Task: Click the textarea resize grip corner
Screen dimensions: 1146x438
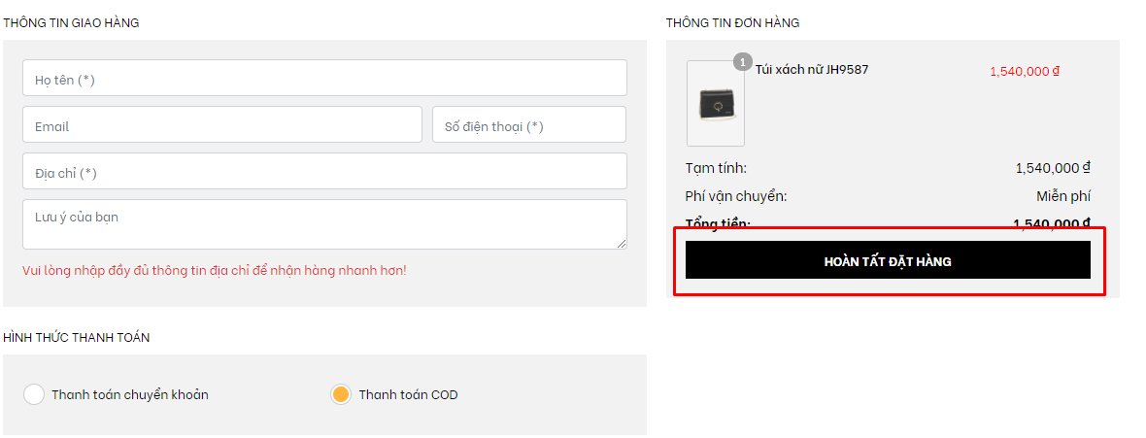Action: pos(622,244)
